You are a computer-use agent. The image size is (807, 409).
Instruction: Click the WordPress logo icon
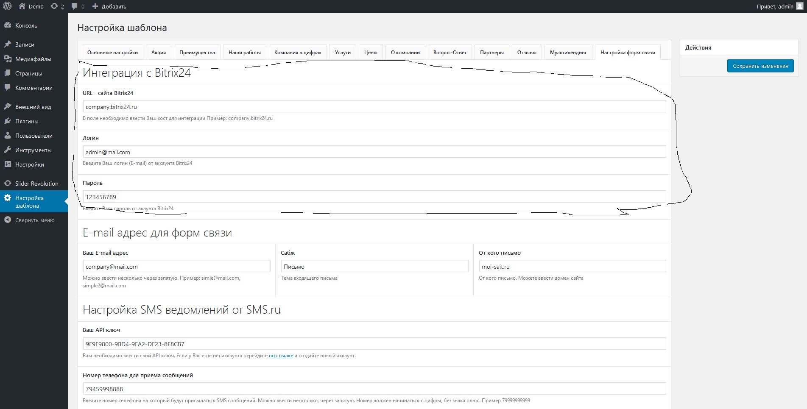pos(7,6)
